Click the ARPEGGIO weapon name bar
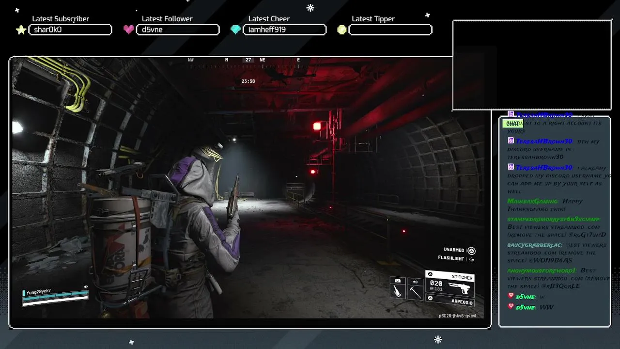The image size is (620, 349). [449, 300]
